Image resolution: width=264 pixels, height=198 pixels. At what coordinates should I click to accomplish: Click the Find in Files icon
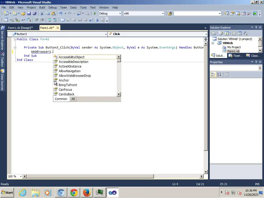point(170,13)
